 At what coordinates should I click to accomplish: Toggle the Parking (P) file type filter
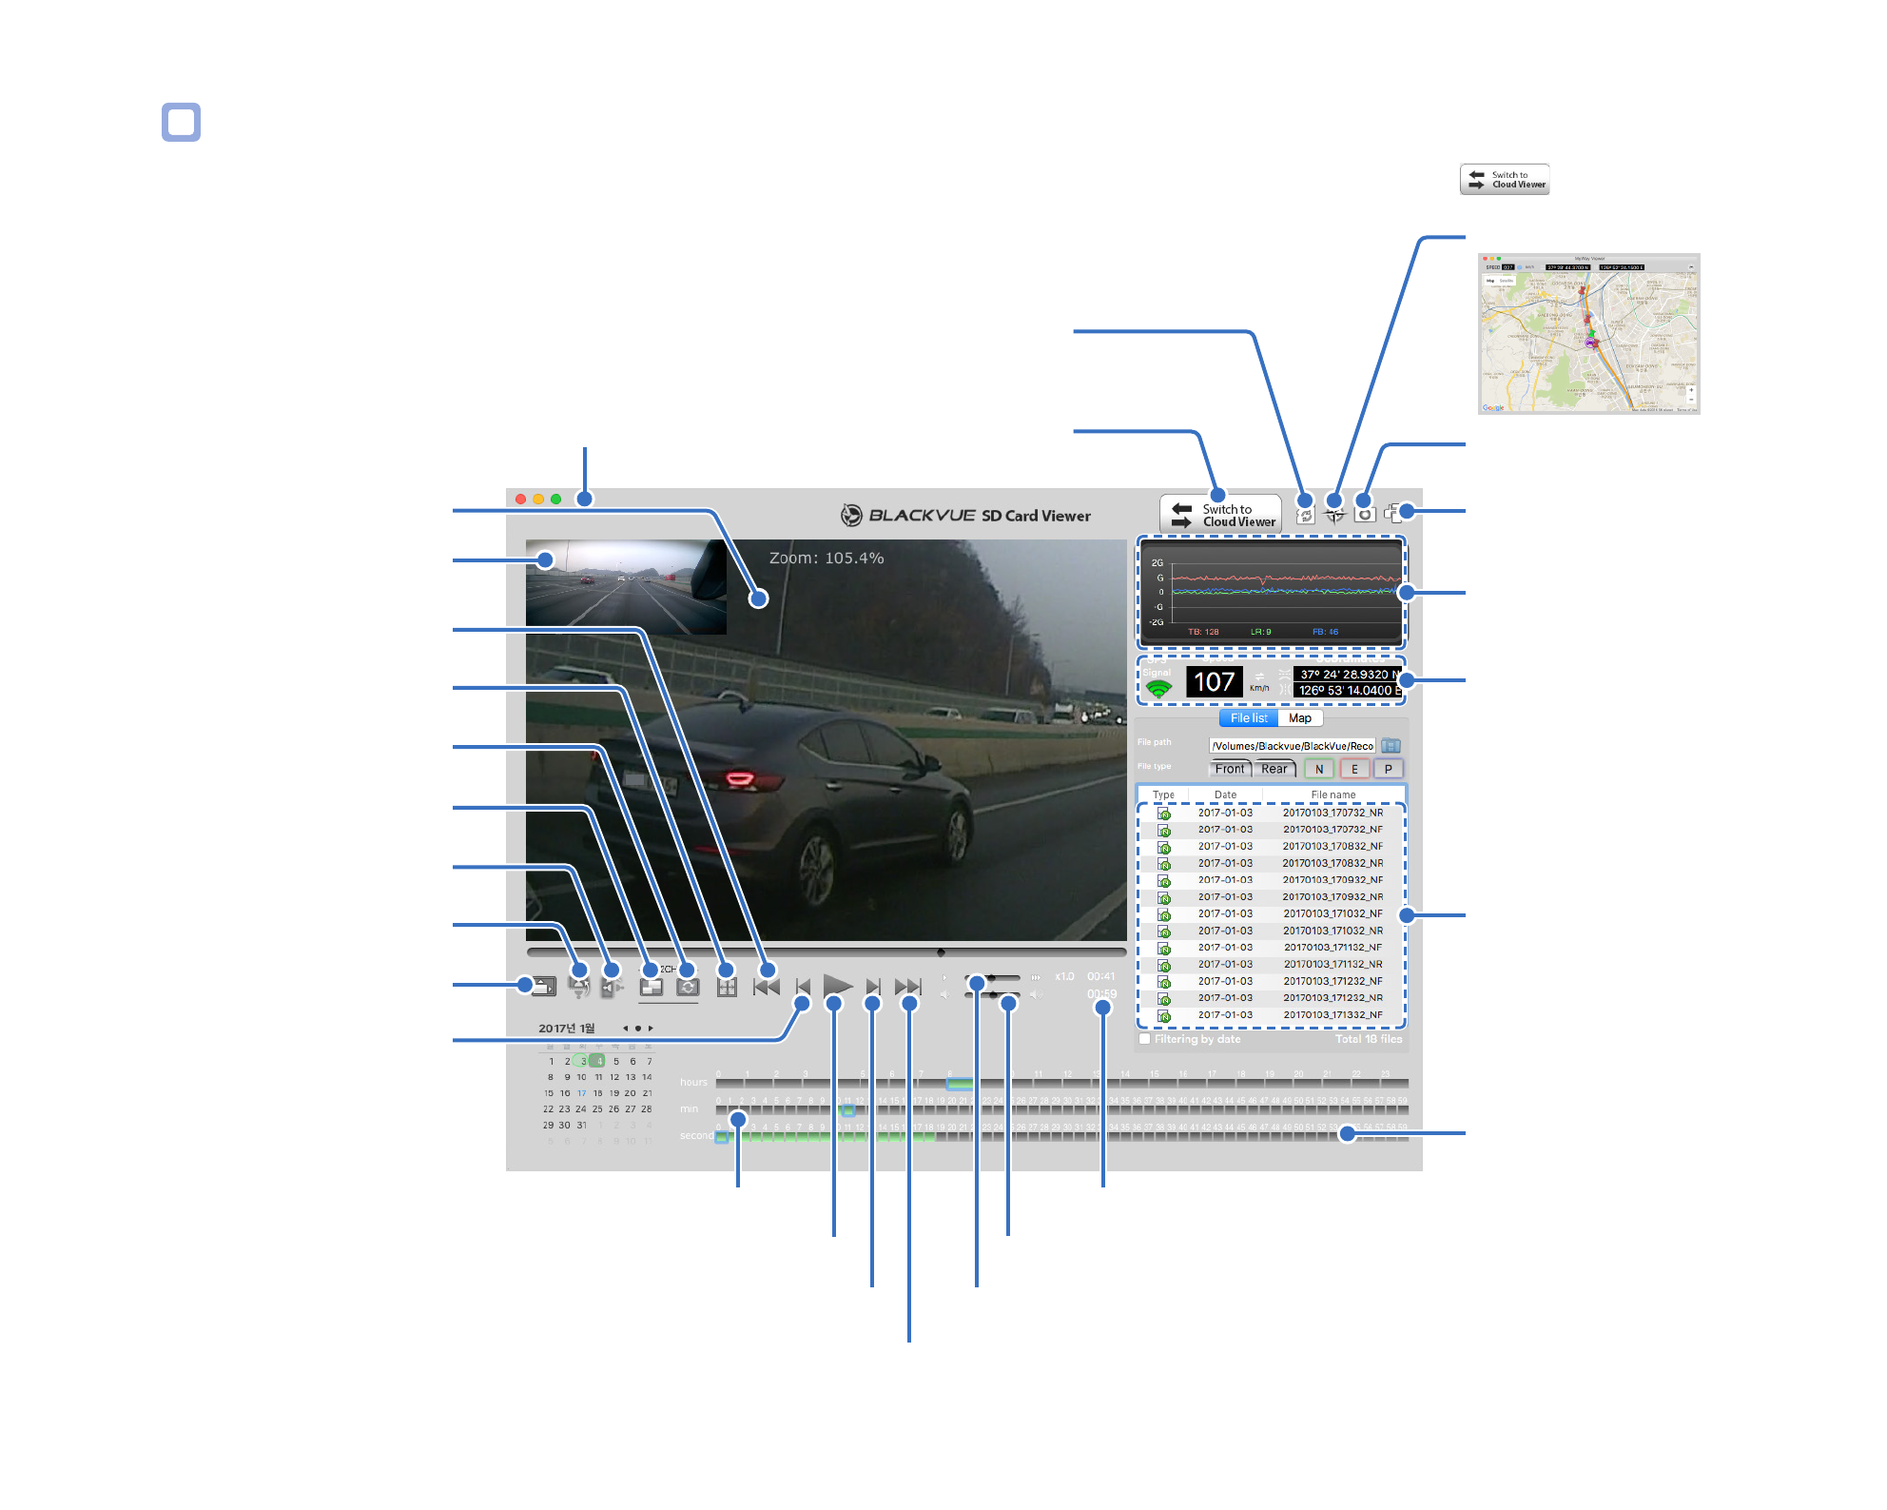[1389, 769]
